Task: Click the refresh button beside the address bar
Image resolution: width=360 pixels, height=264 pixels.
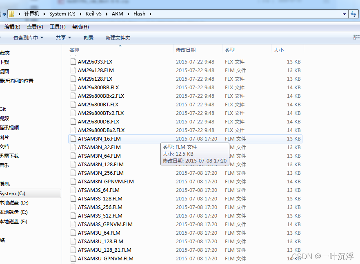Action: pyautogui.click(x=353, y=14)
